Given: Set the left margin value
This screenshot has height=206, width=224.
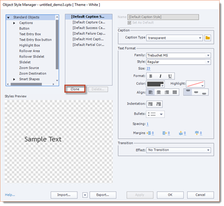Looking at the screenshot, I should [153, 133].
